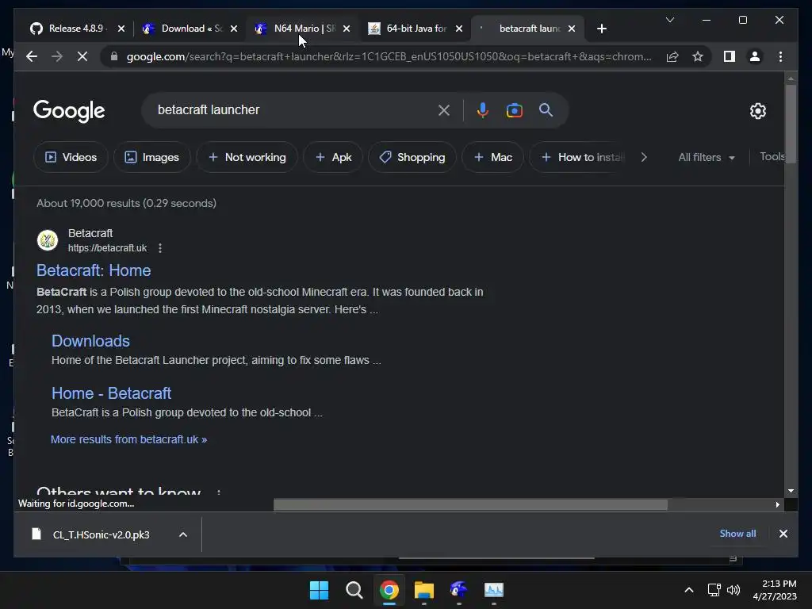
Task: Open the Chrome side panel
Action: (730, 56)
